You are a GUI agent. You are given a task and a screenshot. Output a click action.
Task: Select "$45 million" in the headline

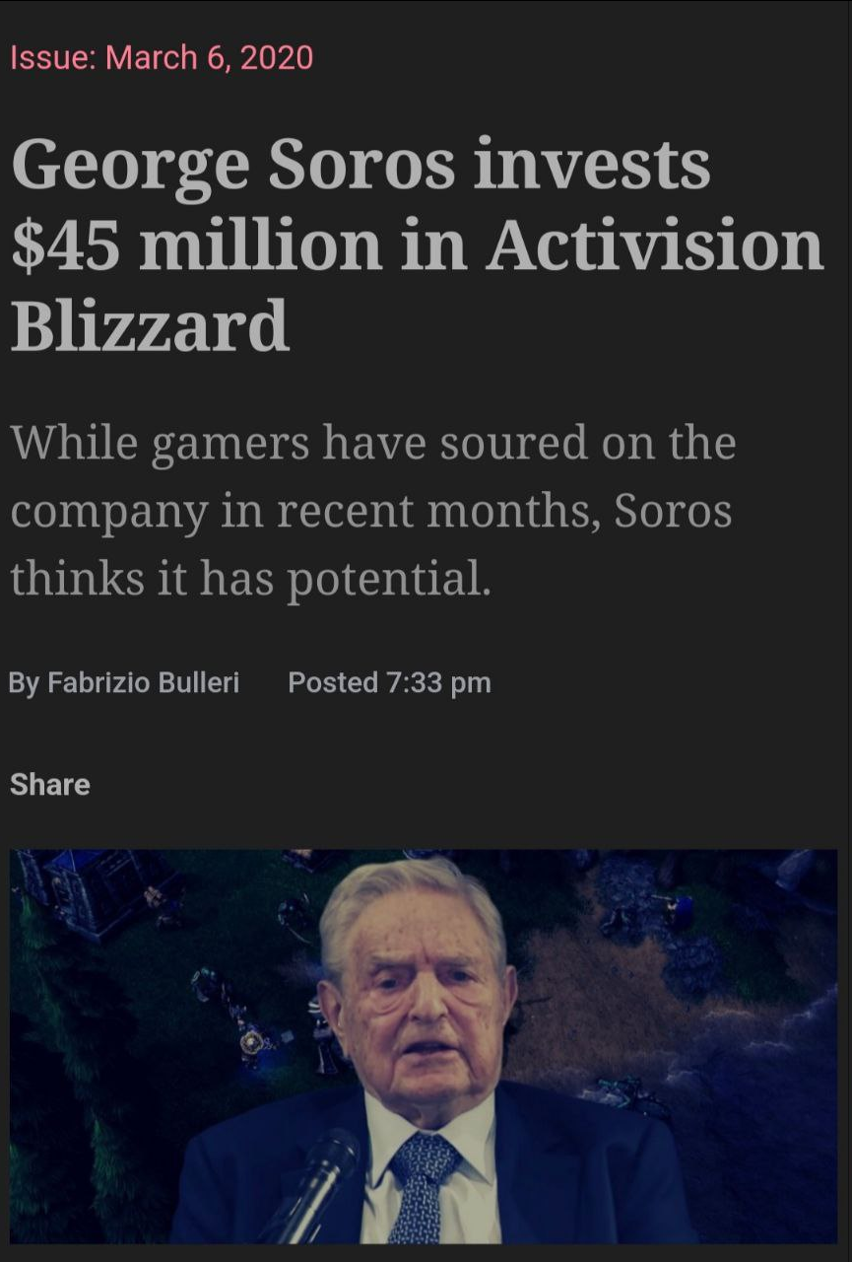tap(195, 245)
